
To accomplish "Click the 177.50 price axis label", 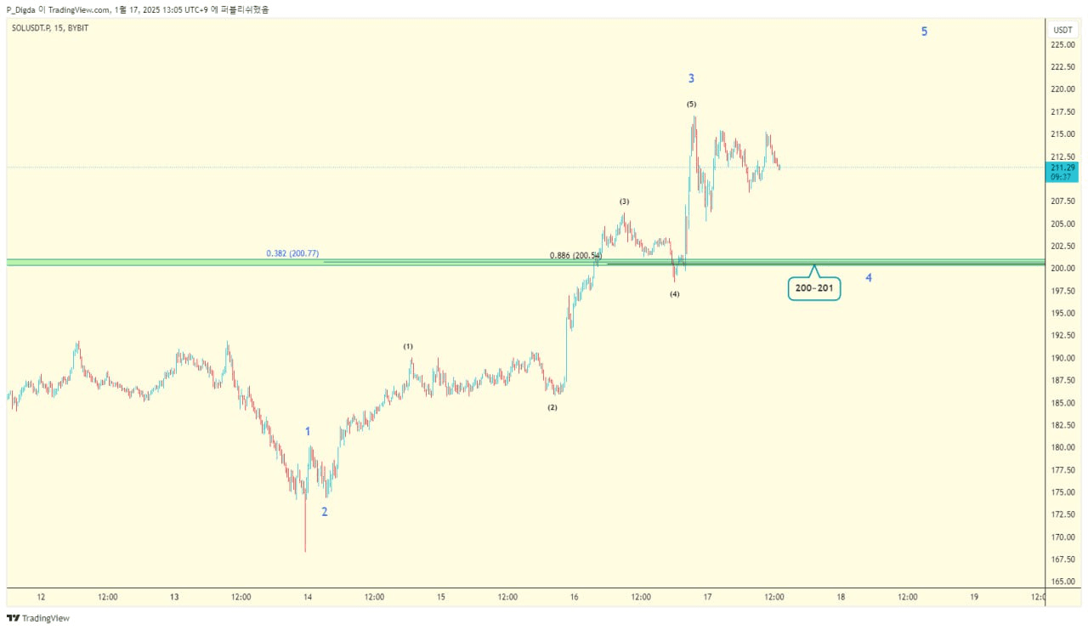I will tap(1062, 470).
